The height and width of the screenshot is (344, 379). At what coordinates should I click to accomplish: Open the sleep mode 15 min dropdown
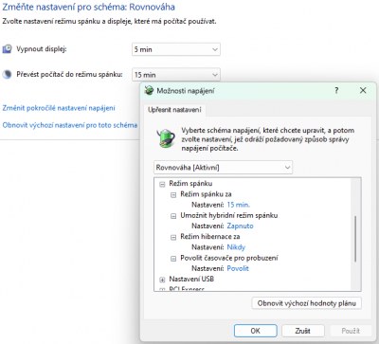[x=176, y=75]
